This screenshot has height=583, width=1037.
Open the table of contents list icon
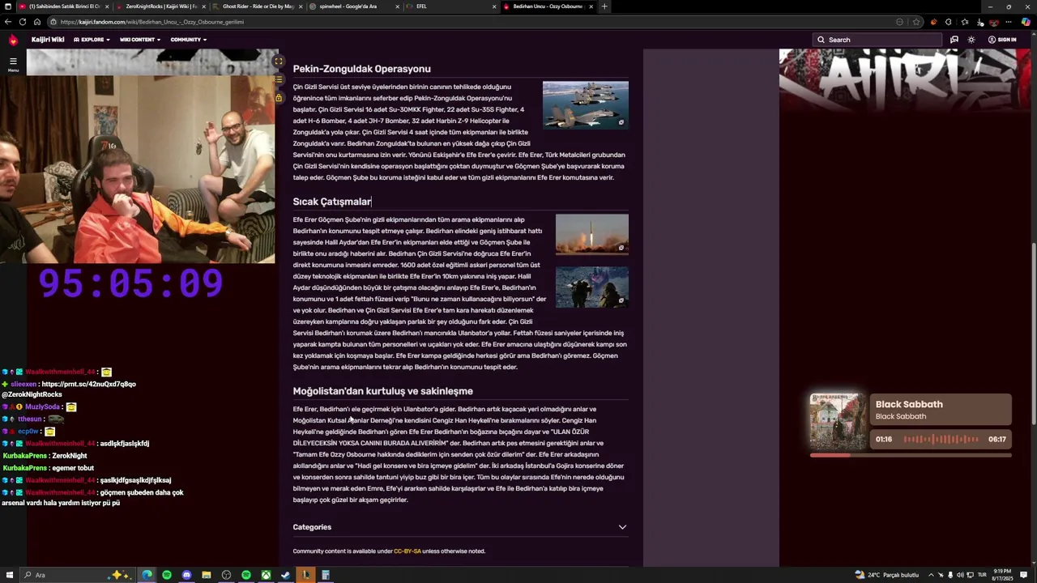coord(278,79)
